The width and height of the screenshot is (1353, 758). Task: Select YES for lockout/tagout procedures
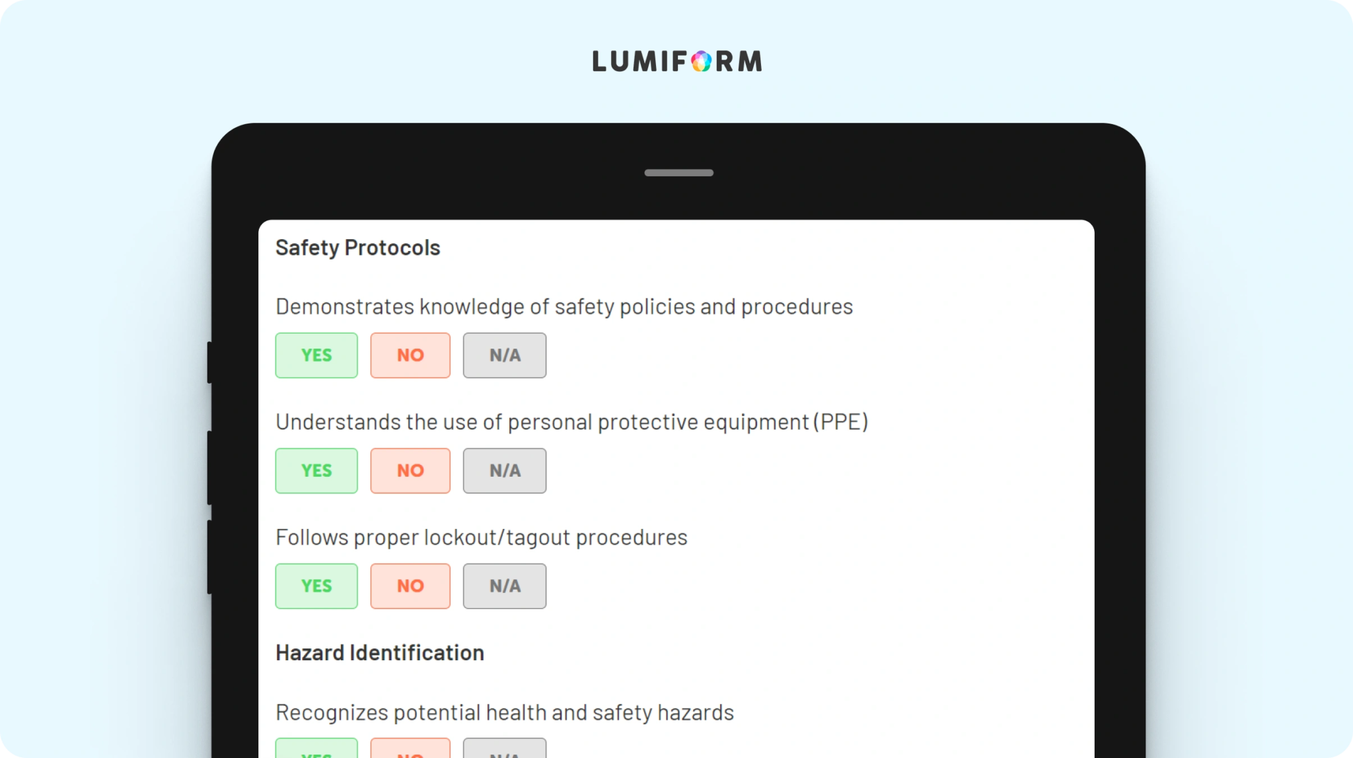pos(316,586)
